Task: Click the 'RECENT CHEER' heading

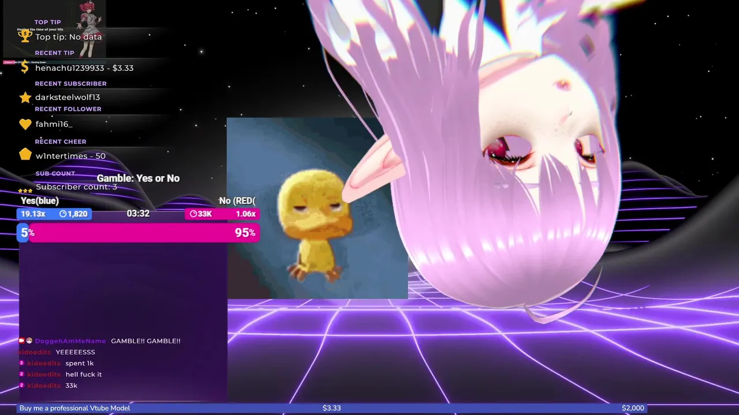Action: pyautogui.click(x=60, y=142)
